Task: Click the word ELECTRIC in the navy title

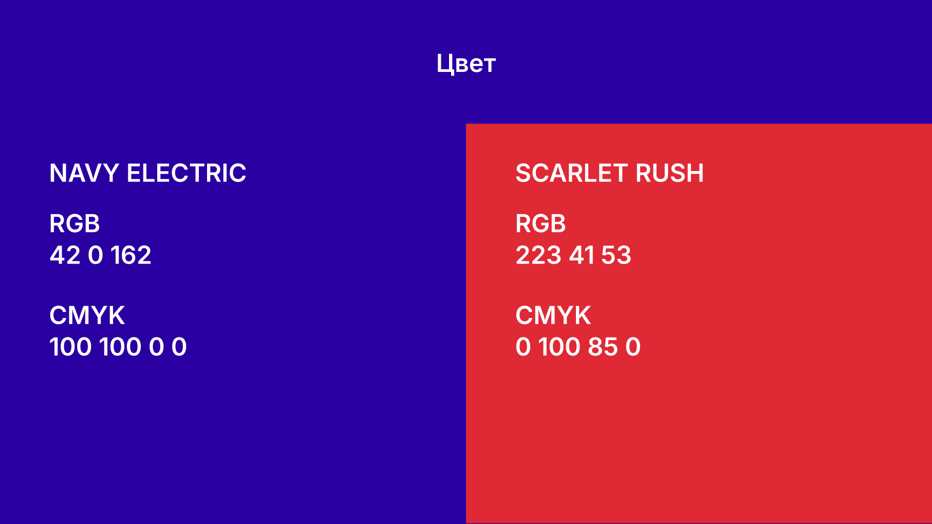Action: pyautogui.click(x=187, y=173)
